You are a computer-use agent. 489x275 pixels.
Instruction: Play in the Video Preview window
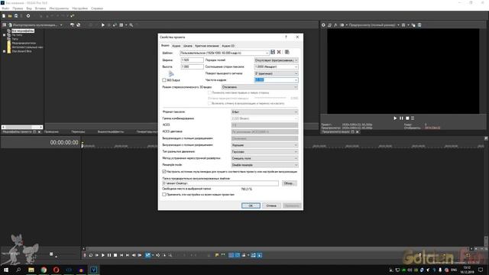pyautogui.click(x=395, y=118)
